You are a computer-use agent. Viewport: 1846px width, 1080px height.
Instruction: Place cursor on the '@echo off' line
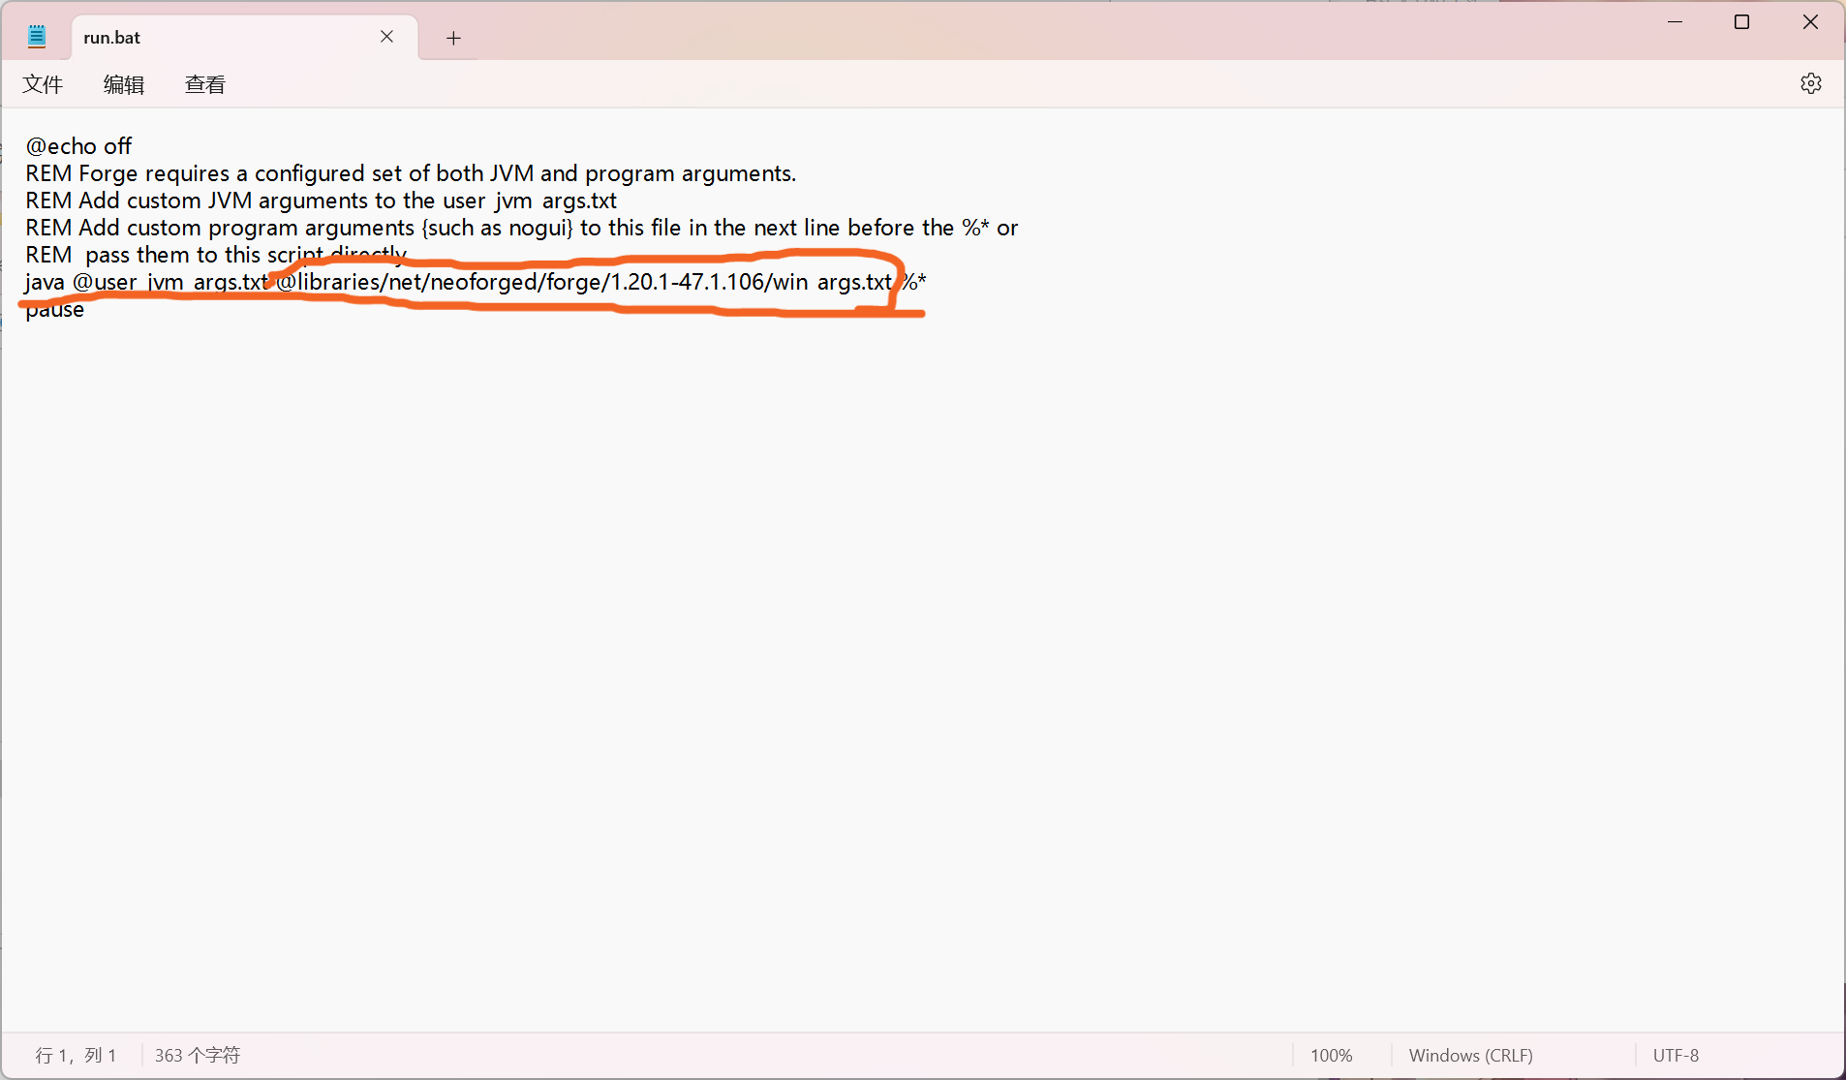(x=78, y=146)
